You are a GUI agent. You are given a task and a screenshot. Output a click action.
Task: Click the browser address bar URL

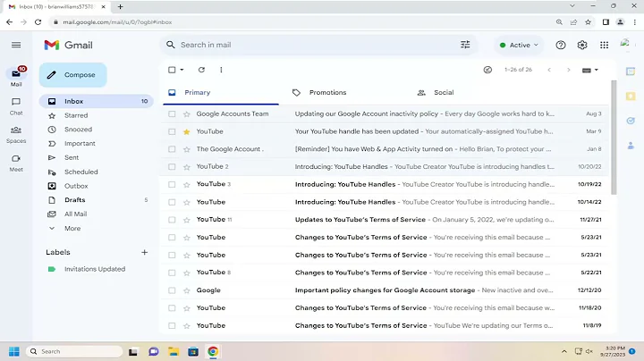tap(117, 22)
